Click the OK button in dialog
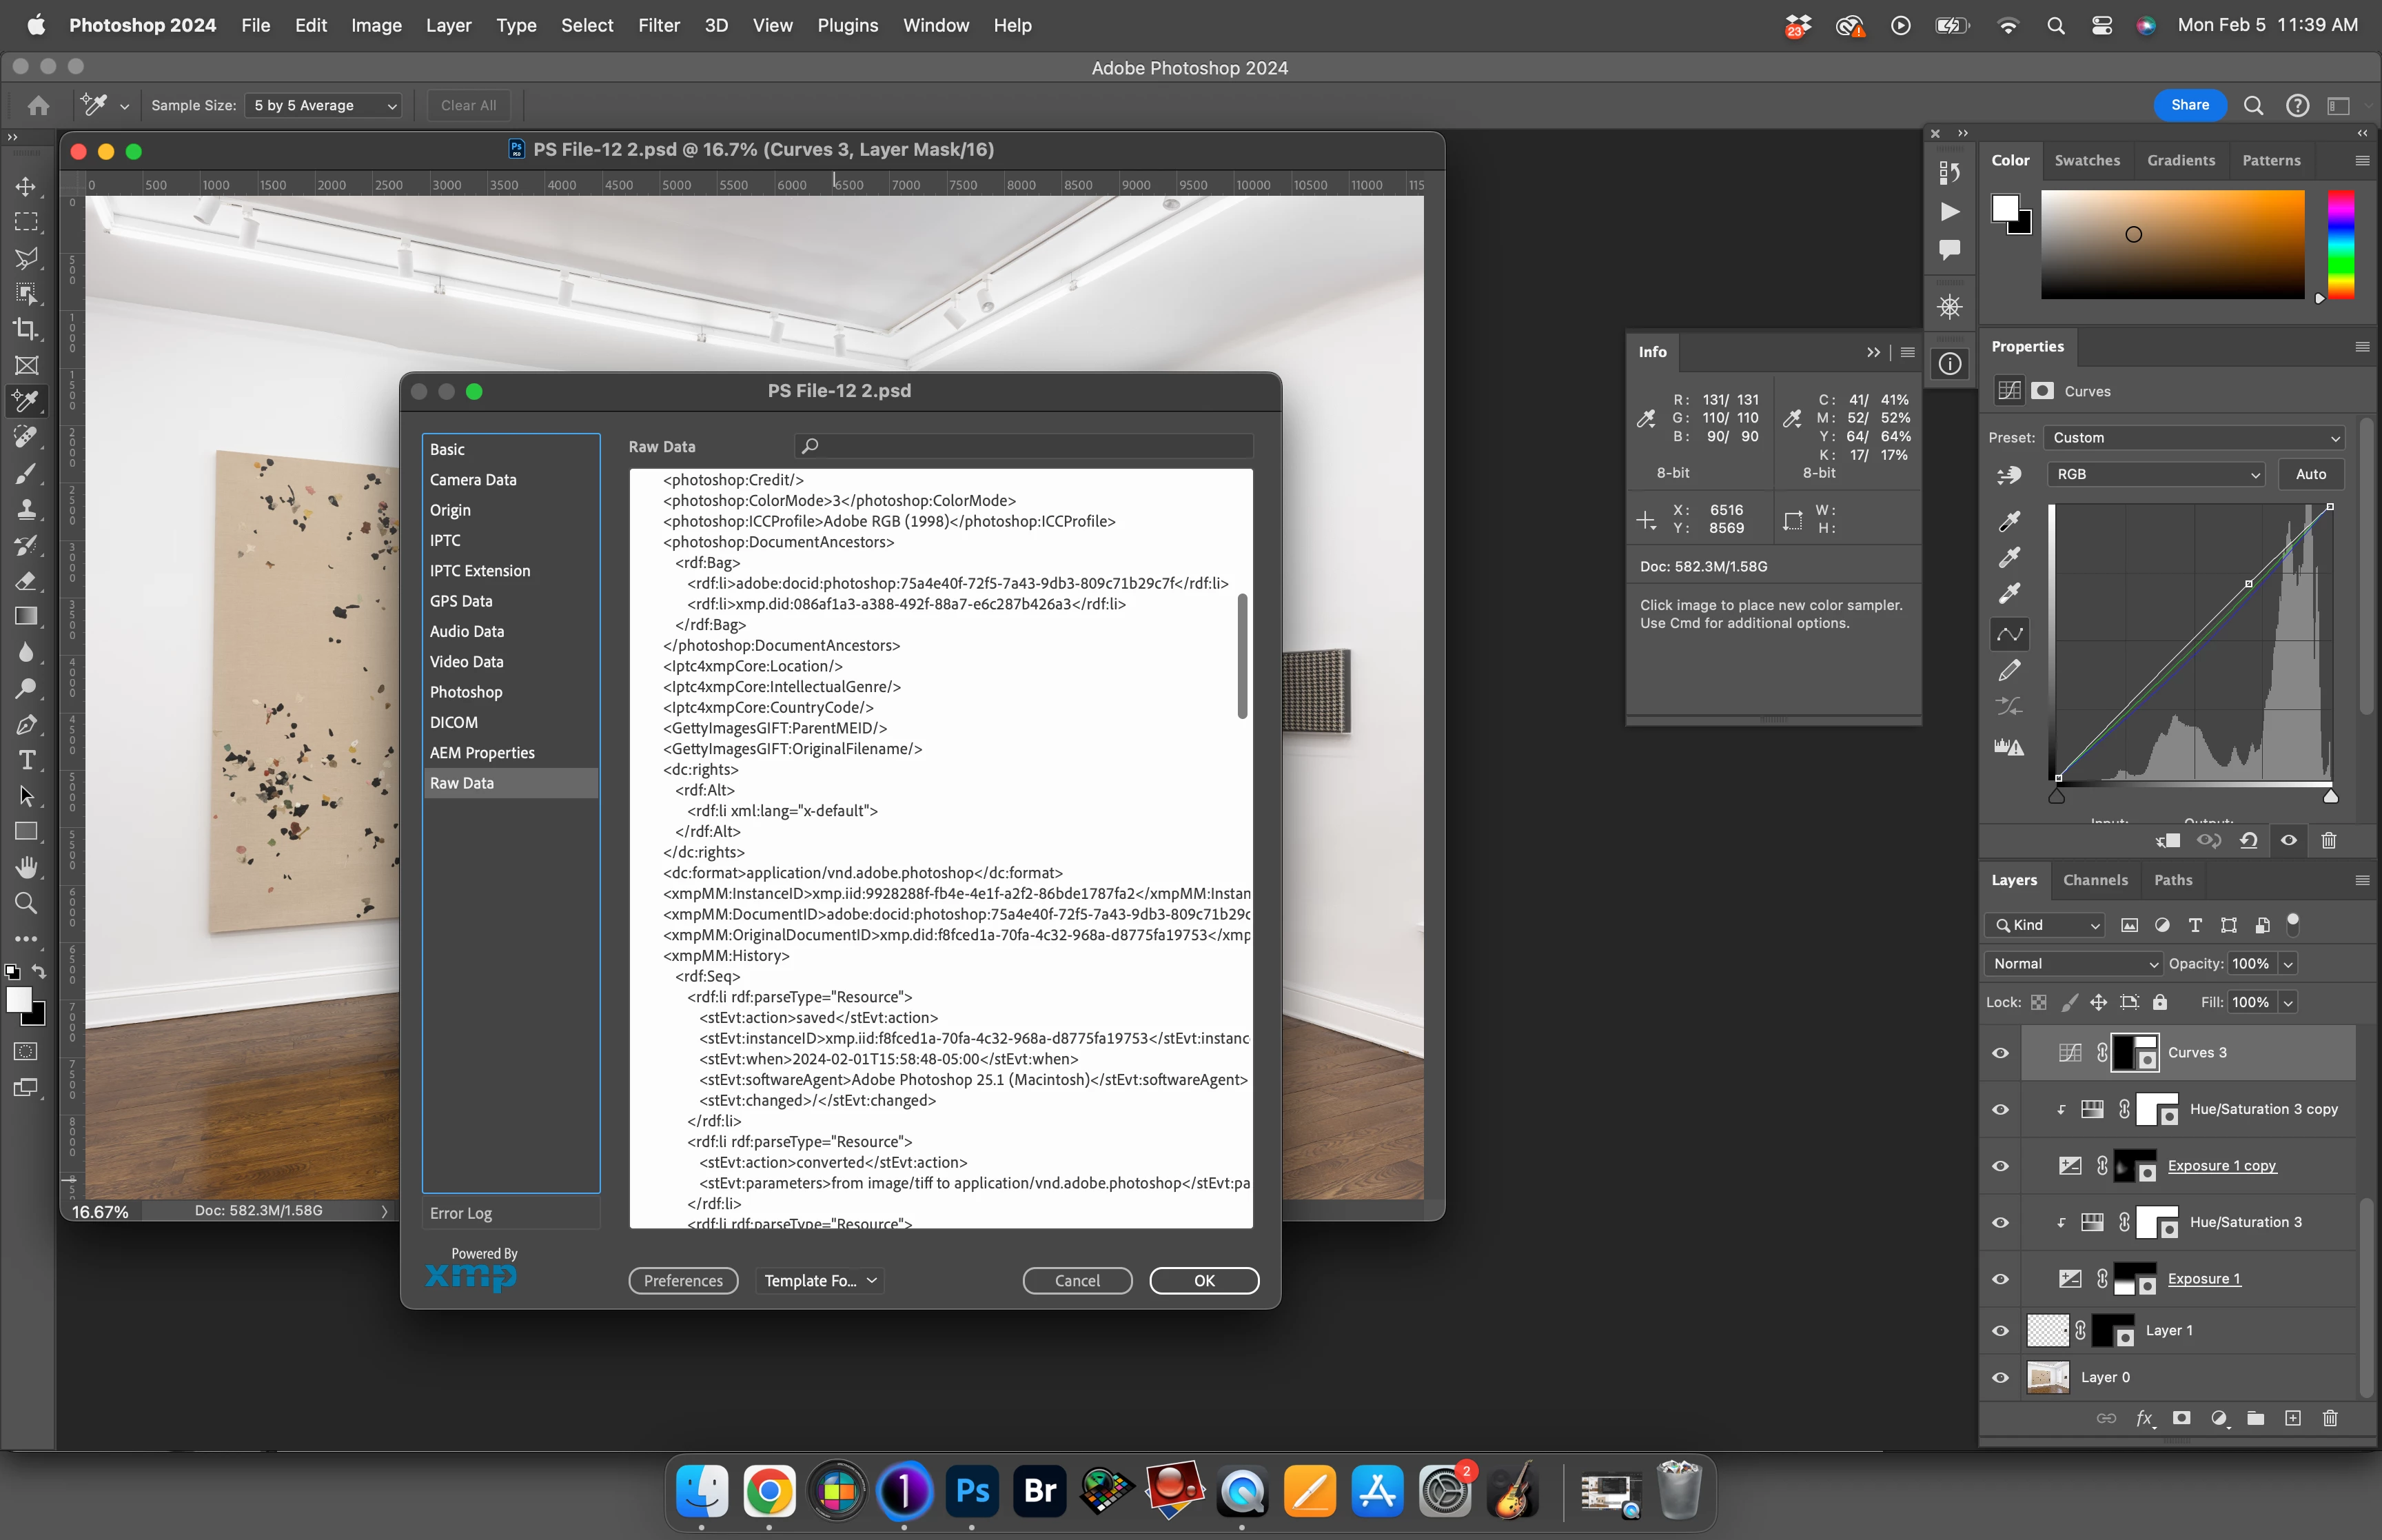2382x1540 pixels. [x=1203, y=1281]
